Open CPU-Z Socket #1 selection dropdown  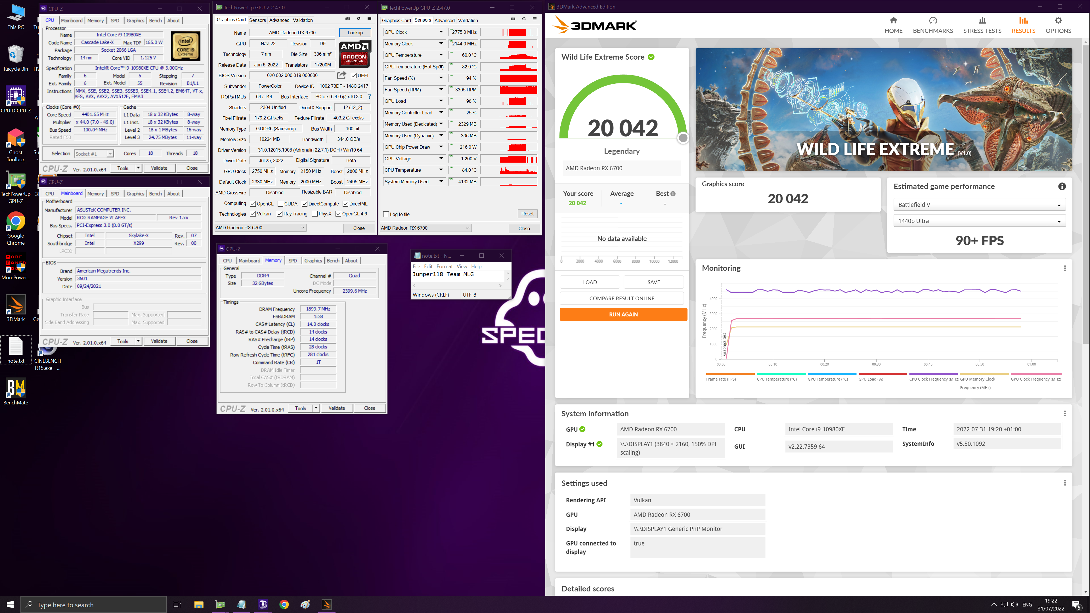(x=94, y=154)
